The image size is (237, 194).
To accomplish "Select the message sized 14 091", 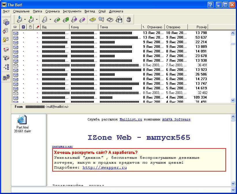I will tap(121, 51).
